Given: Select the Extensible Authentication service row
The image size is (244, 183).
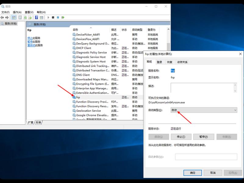Looking at the screenshot, I should point(107,93).
